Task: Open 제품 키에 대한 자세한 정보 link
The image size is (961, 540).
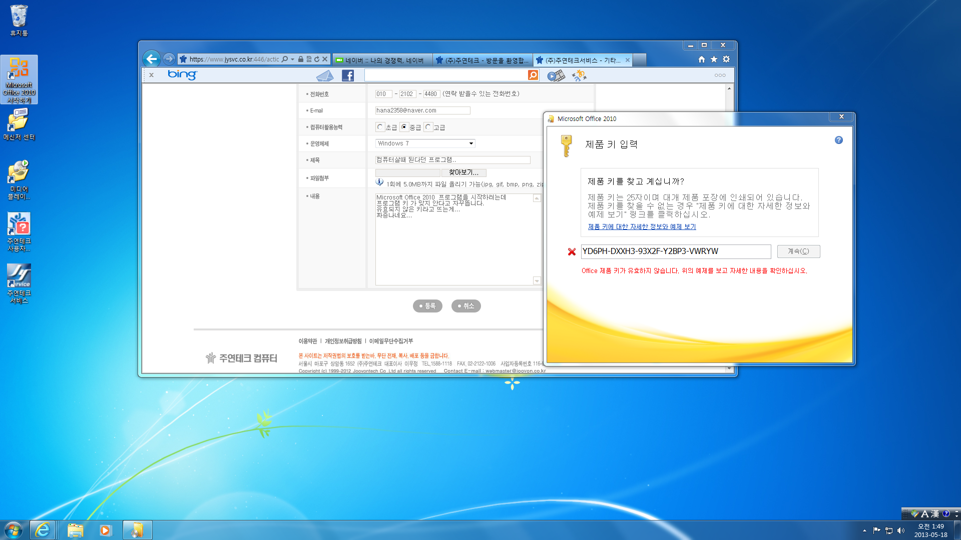Action: tap(642, 226)
